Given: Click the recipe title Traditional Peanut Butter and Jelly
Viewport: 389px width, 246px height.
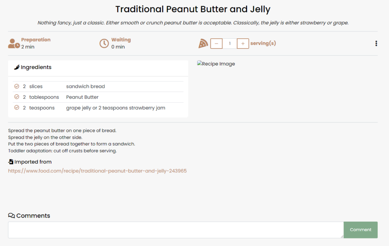Looking at the screenshot, I should 193,9.
